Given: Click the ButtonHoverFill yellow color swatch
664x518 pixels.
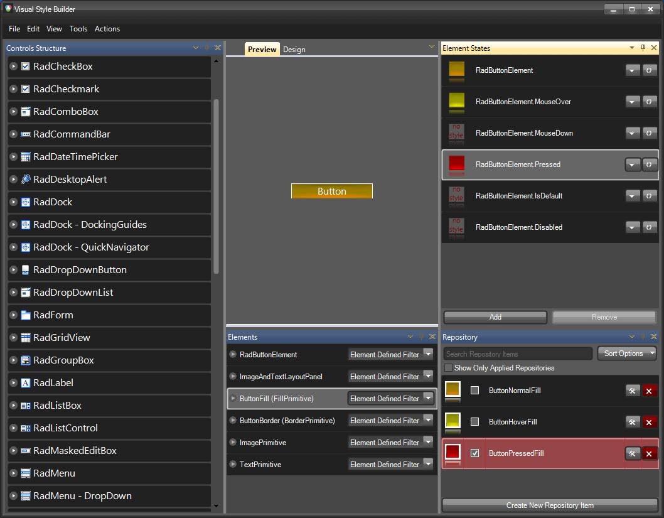Looking at the screenshot, I should [x=452, y=421].
